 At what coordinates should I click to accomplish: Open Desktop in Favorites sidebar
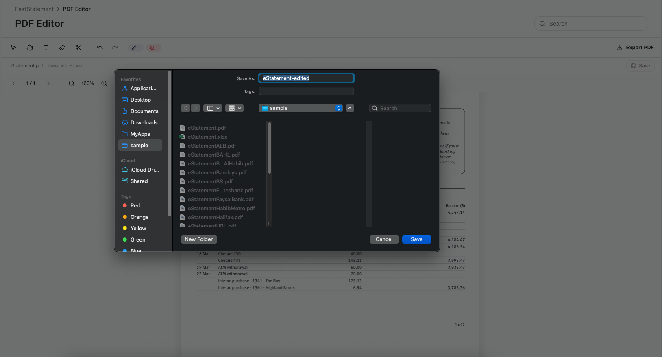point(140,100)
